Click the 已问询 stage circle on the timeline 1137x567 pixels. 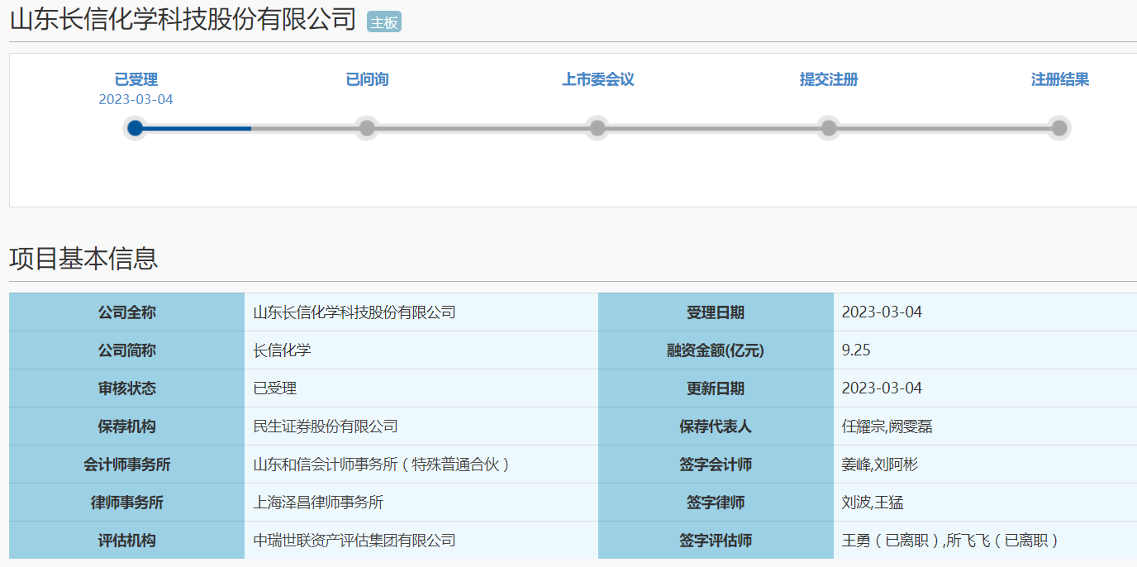click(367, 128)
